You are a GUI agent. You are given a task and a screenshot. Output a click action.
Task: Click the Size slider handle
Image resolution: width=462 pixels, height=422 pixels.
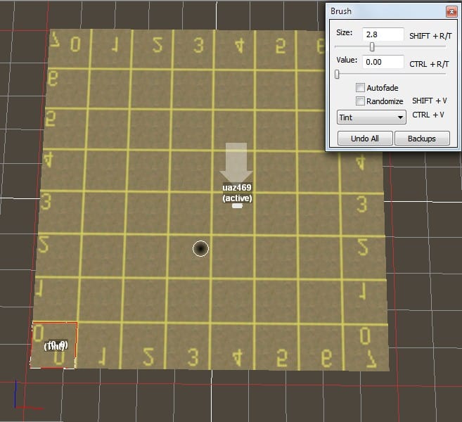point(372,47)
